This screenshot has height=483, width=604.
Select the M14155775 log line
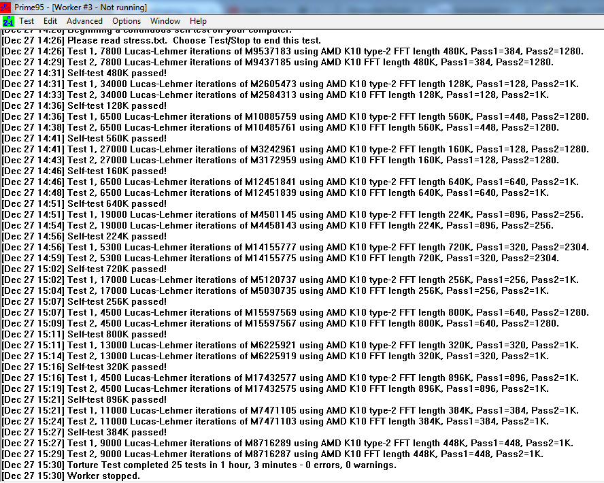tap(280, 258)
